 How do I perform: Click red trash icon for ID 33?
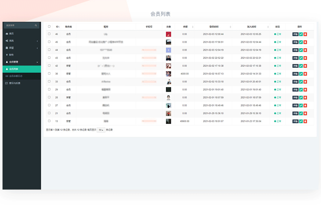[x=305, y=82]
